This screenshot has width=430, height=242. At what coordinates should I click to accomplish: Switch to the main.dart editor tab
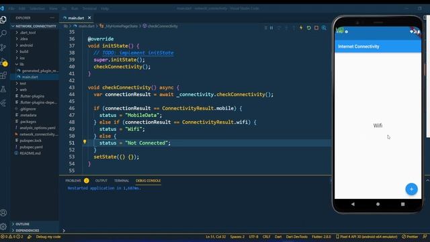pos(76,18)
